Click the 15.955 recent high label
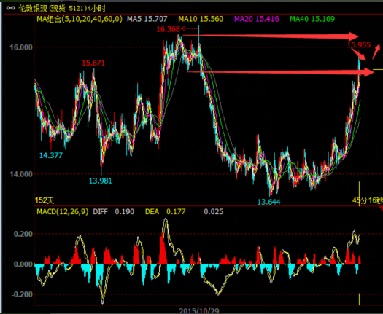 coord(359,45)
